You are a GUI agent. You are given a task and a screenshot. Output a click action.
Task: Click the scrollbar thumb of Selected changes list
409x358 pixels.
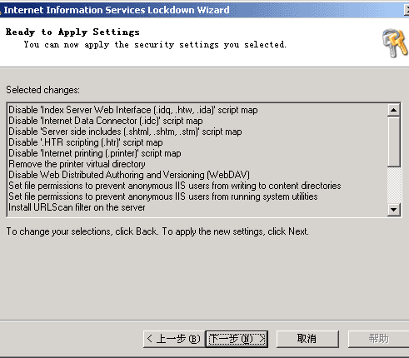[x=393, y=142]
